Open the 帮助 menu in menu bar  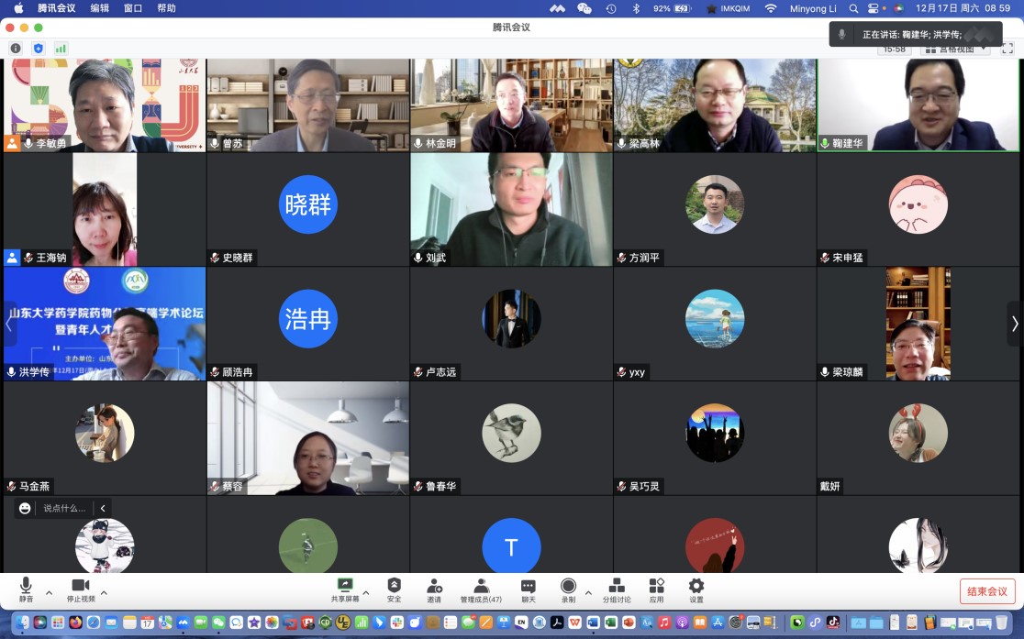[x=166, y=8]
